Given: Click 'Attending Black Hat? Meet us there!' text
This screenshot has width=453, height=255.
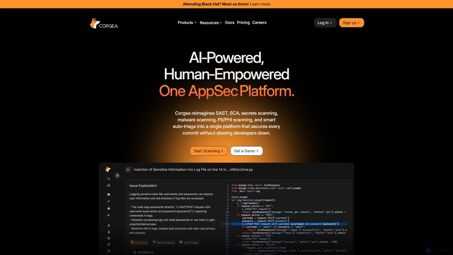Looking at the screenshot, I should tap(216, 4).
